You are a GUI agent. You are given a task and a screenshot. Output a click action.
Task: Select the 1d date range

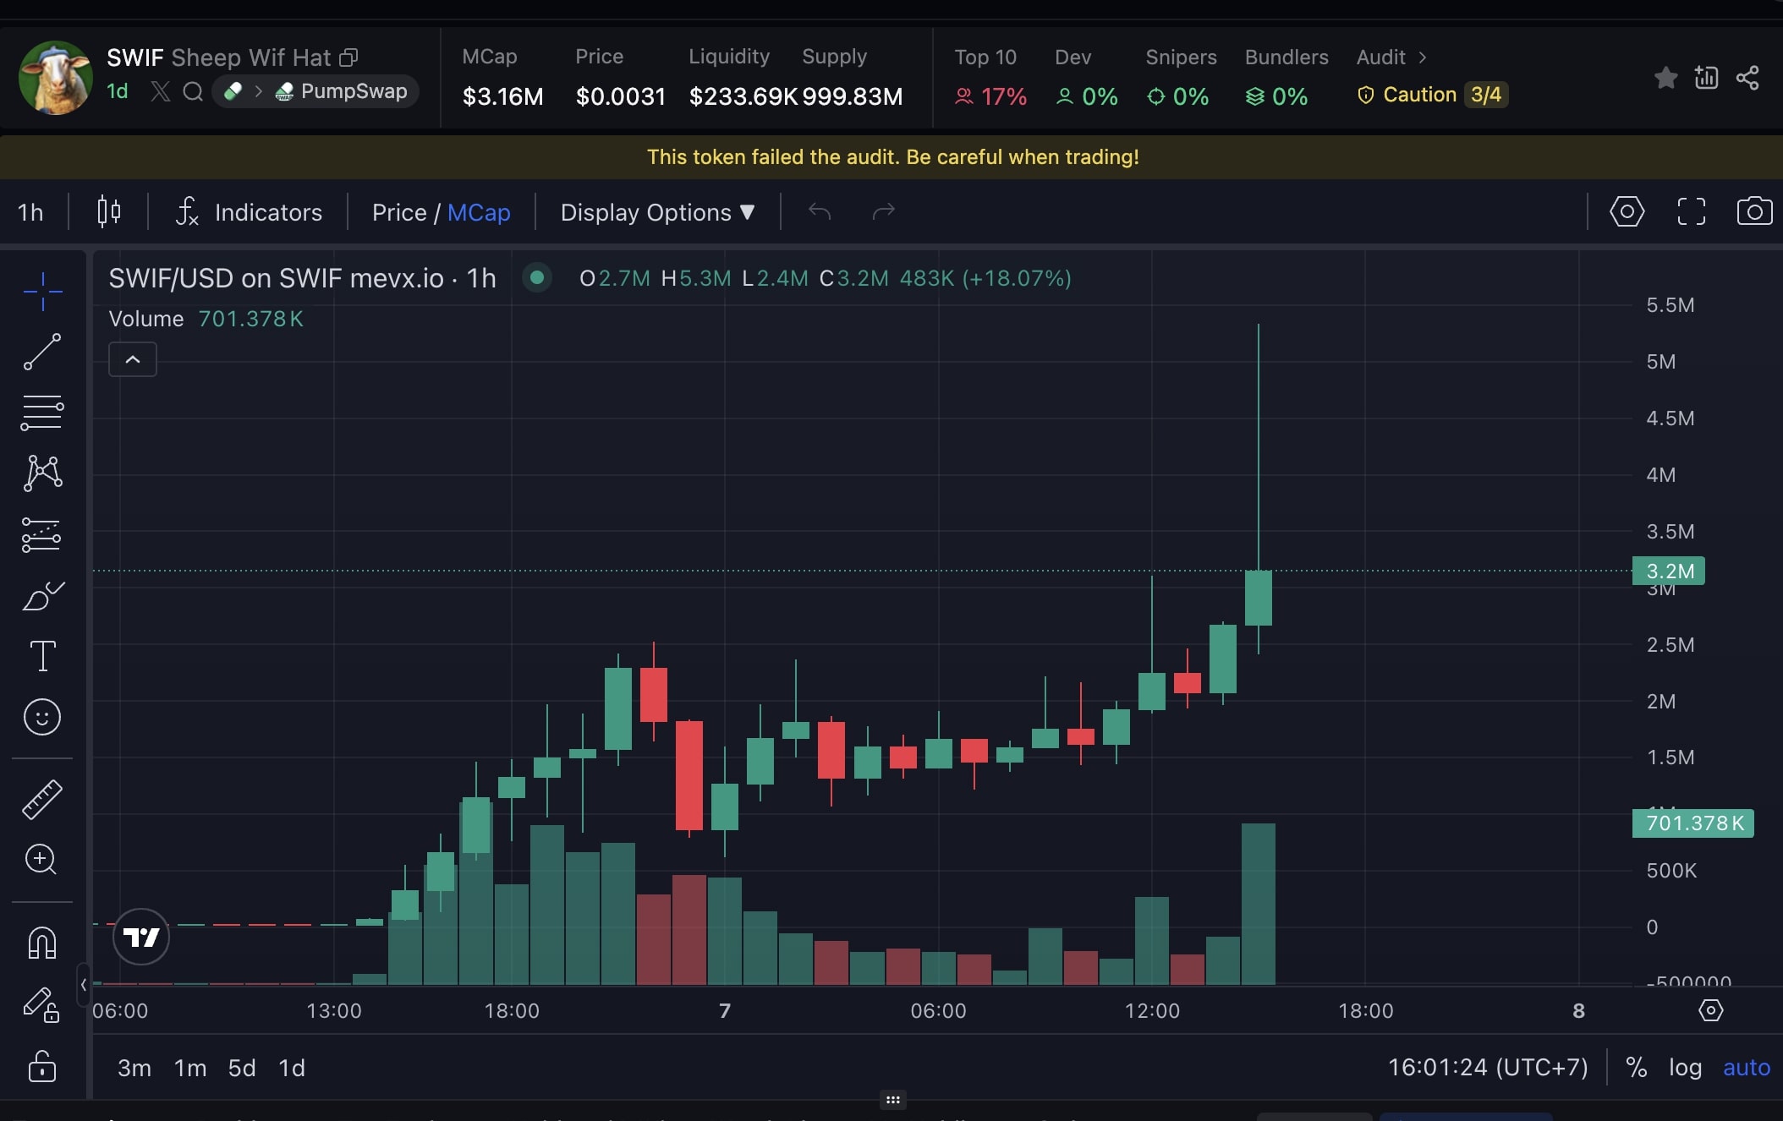pyautogui.click(x=292, y=1068)
